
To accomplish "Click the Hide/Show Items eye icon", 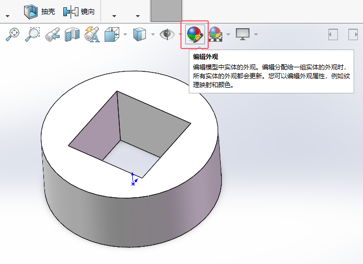I will (167, 34).
